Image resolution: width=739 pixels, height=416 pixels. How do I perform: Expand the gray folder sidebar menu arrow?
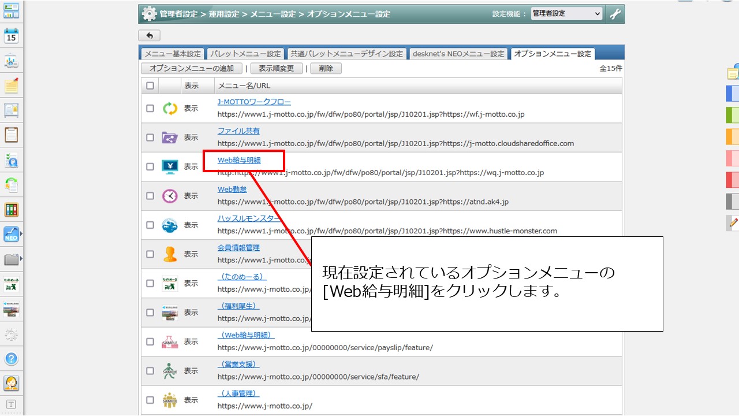coord(21,259)
